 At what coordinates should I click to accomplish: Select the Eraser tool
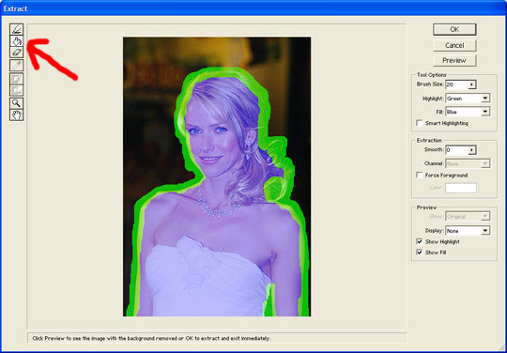[17, 52]
